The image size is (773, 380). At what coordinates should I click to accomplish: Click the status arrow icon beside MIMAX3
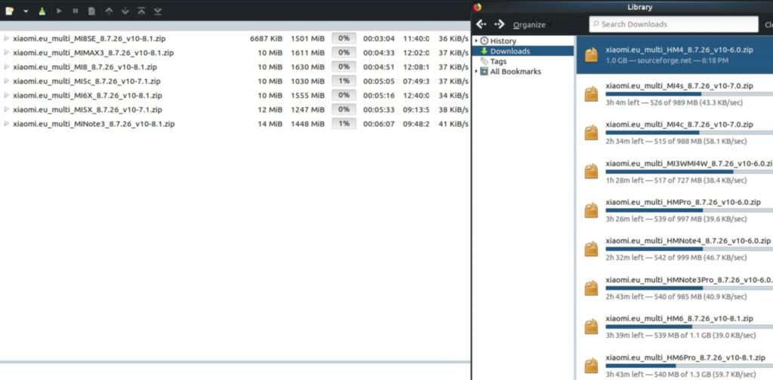coord(6,52)
